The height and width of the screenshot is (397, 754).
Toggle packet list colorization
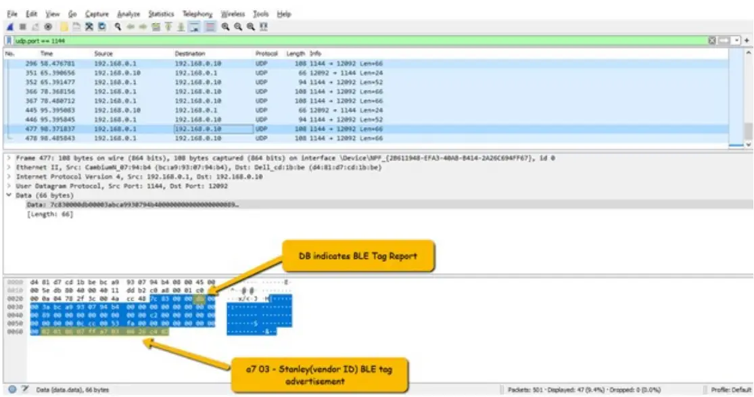click(210, 27)
